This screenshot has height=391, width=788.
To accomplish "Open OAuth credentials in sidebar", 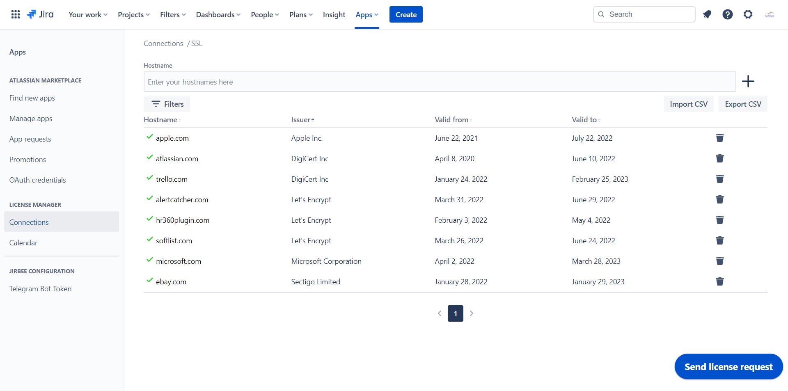I will tap(38, 180).
